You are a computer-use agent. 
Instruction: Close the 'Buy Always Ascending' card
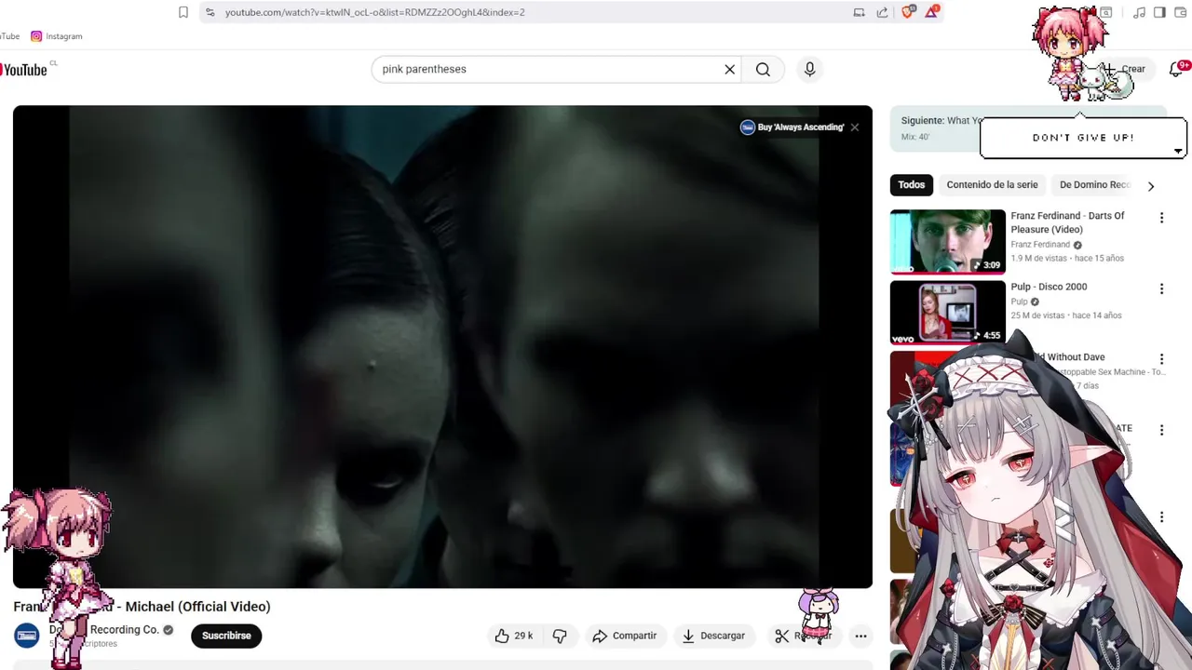click(854, 127)
